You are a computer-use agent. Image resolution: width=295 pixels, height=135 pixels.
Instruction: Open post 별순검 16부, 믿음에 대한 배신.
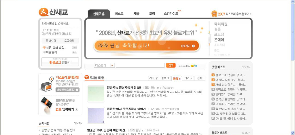[106, 130]
